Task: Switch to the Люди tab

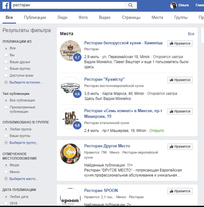Action: point(62,17)
